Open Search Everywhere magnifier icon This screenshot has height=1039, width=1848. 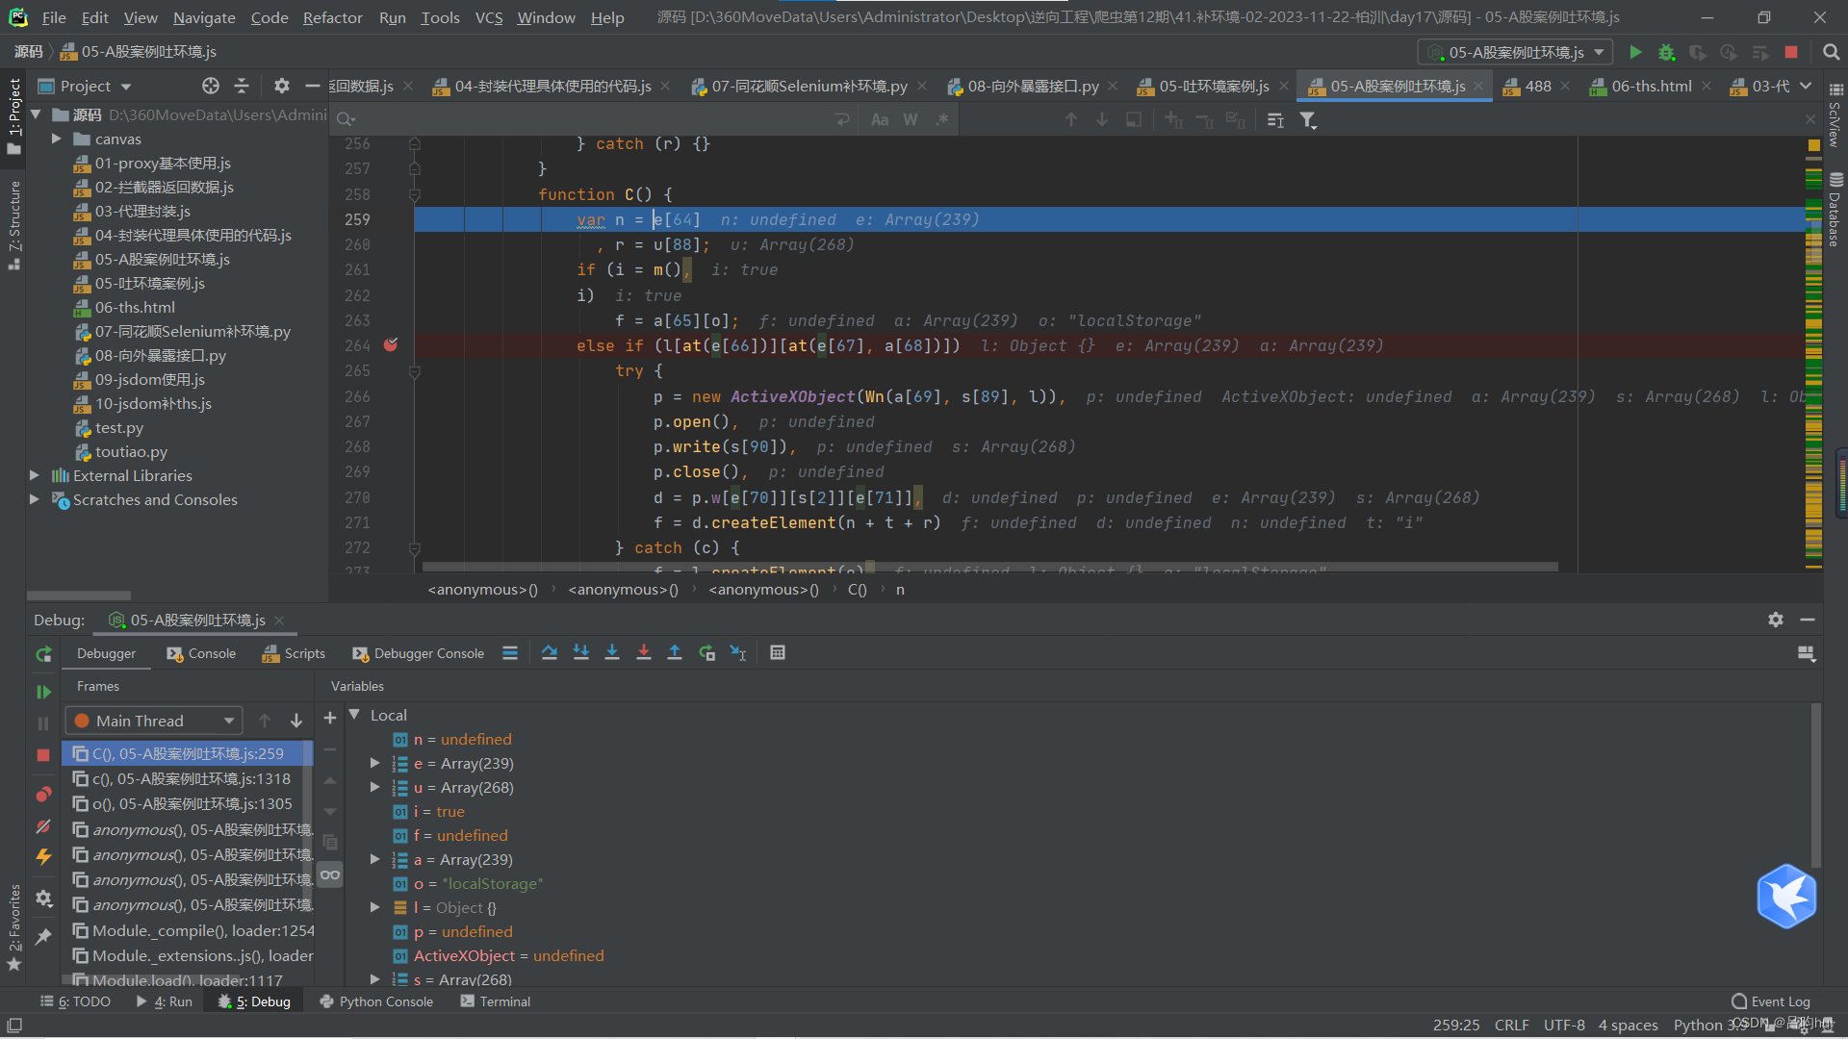[1831, 52]
